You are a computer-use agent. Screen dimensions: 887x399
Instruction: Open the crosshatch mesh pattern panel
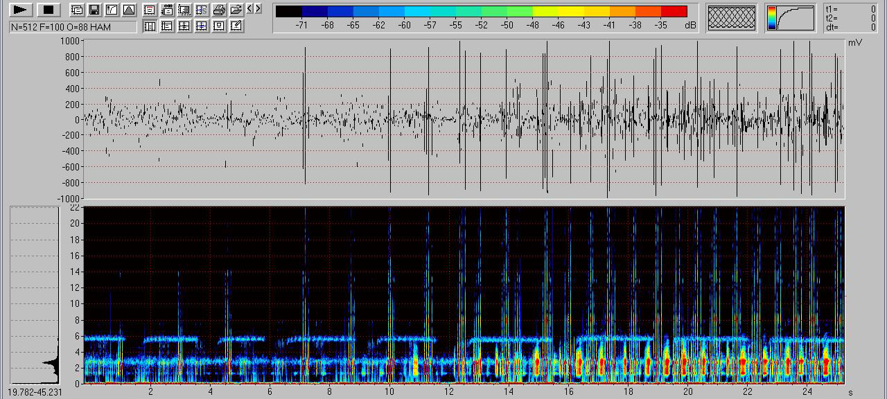point(732,18)
